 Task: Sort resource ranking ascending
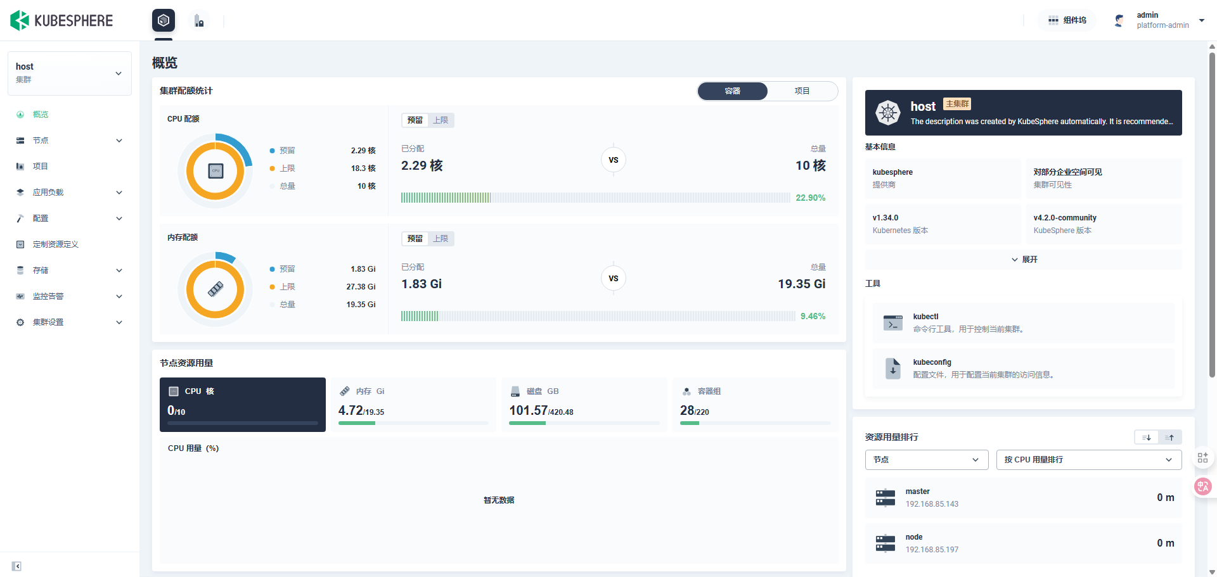(x=1170, y=438)
